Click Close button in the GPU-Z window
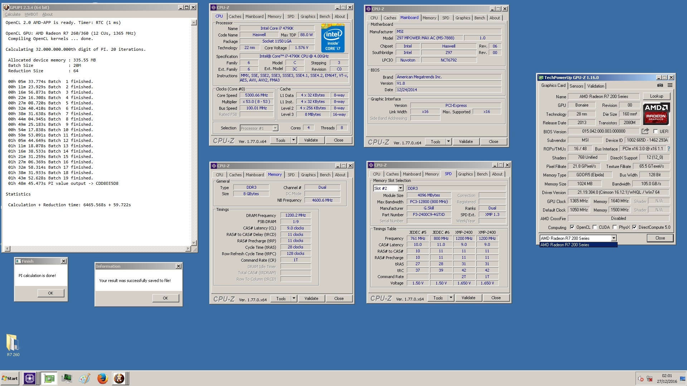Viewport: 687px width, 386px height. [660, 238]
